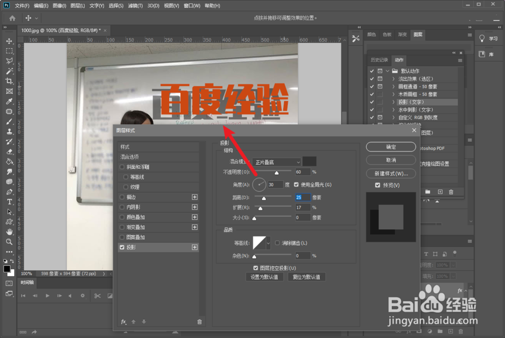Select the Crop tool
This screenshot has height=338, width=505.
click(9, 81)
